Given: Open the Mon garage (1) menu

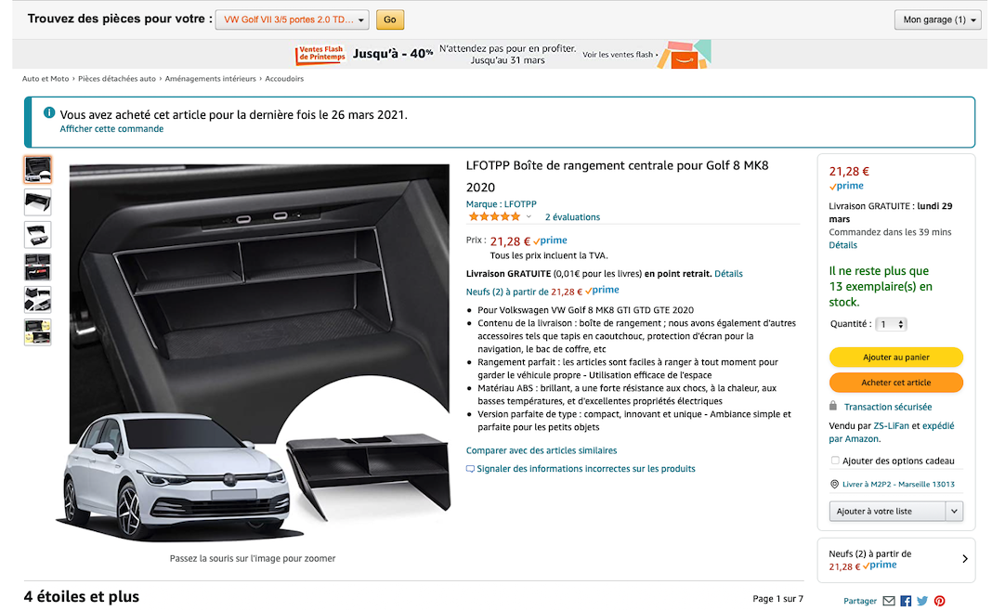Looking at the screenshot, I should pyautogui.click(x=938, y=19).
